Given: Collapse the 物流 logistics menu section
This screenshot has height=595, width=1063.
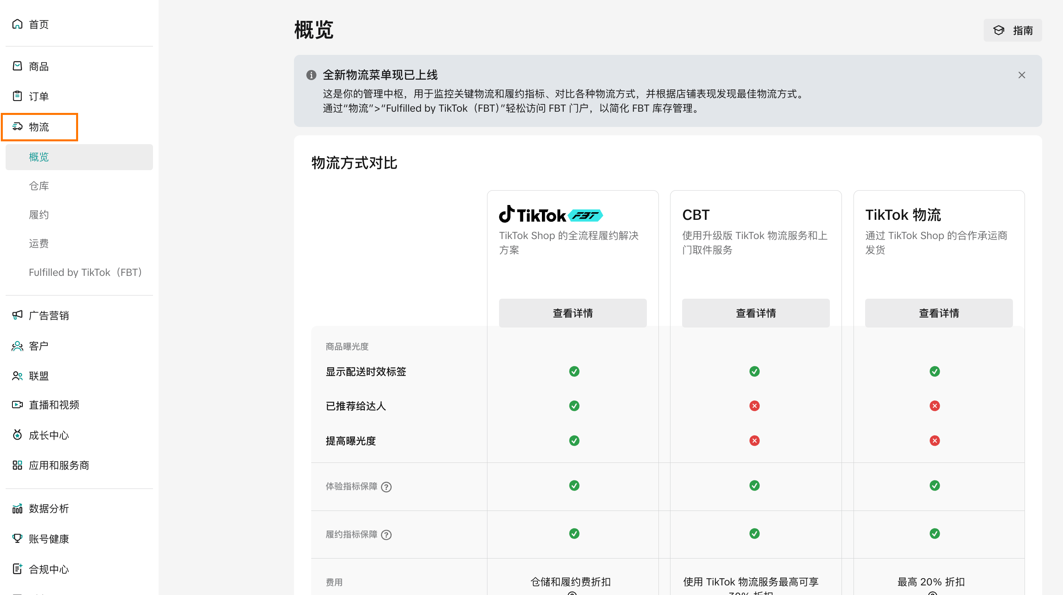Looking at the screenshot, I should pos(39,127).
